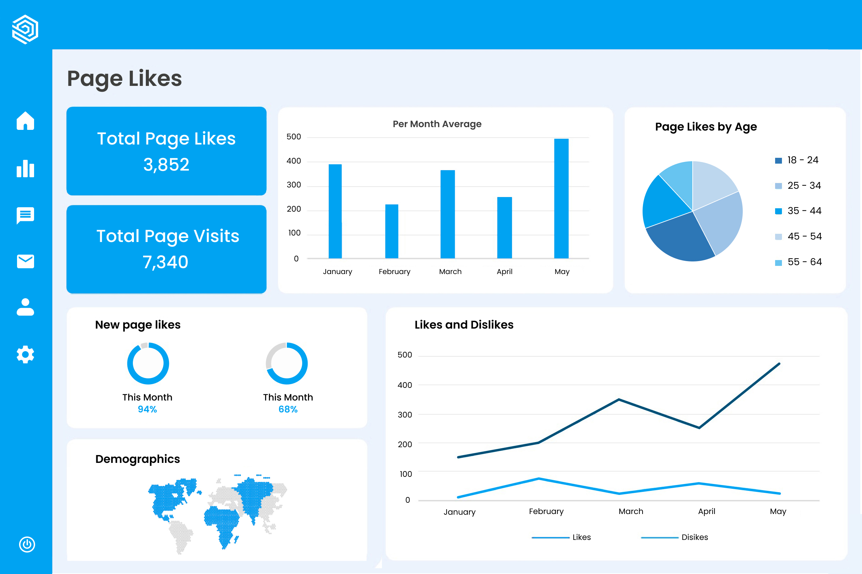Image resolution: width=862 pixels, height=574 pixels.
Task: Click the 25 - 34 legend swatch
Action: [x=778, y=186]
